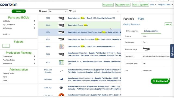This screenshot has width=174, height=98.
Task: Open Users under Administration
Action: click(x=5, y=81)
